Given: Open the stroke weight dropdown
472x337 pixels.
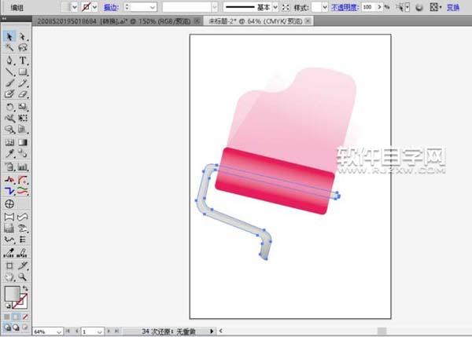Looking at the screenshot, I should tap(153, 7).
